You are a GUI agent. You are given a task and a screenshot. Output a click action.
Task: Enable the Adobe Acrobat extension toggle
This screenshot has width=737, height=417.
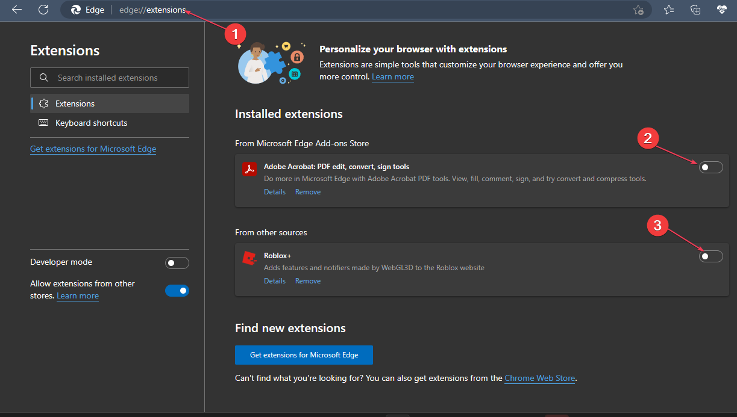[x=710, y=167]
